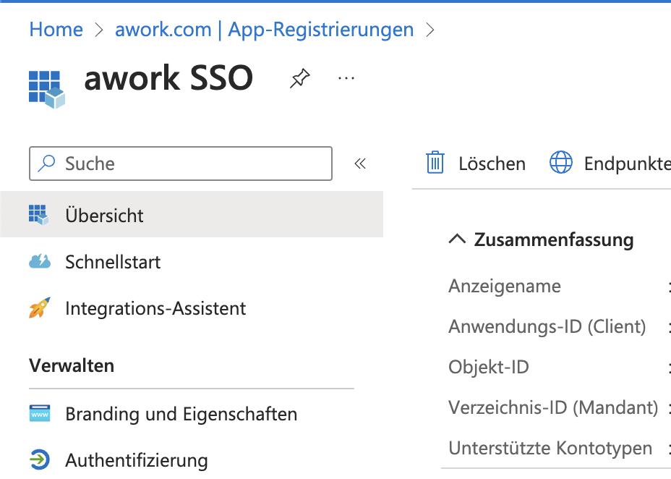Click the Integrations-Assistent rocket icon
Screen dimensions: 671x479
point(39,308)
